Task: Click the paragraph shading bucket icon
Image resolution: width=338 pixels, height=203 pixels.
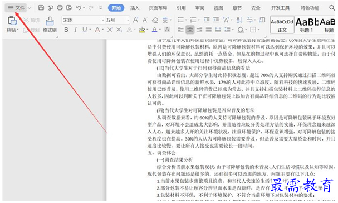Action: 241,30
